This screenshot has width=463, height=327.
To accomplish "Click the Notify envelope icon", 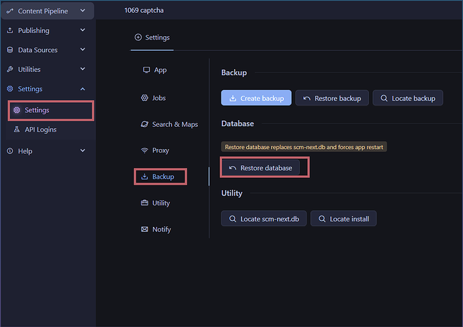I will [144, 229].
